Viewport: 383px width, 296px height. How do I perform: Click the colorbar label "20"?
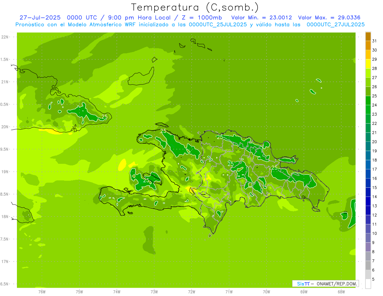point(375,142)
